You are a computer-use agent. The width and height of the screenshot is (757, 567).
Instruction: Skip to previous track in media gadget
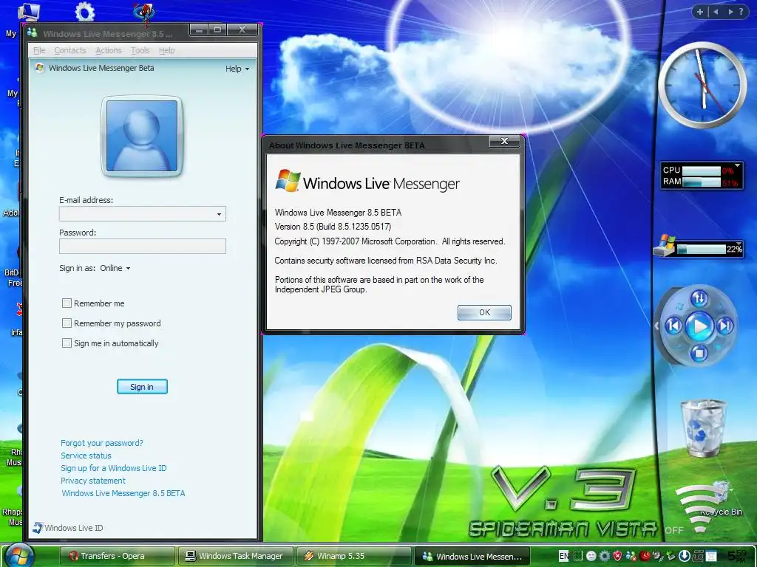[x=674, y=326]
